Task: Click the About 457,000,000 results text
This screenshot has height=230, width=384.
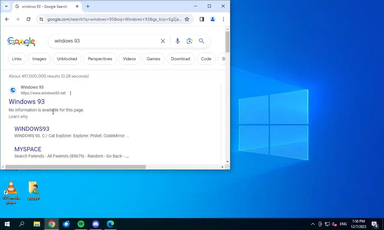Action: coord(49,76)
